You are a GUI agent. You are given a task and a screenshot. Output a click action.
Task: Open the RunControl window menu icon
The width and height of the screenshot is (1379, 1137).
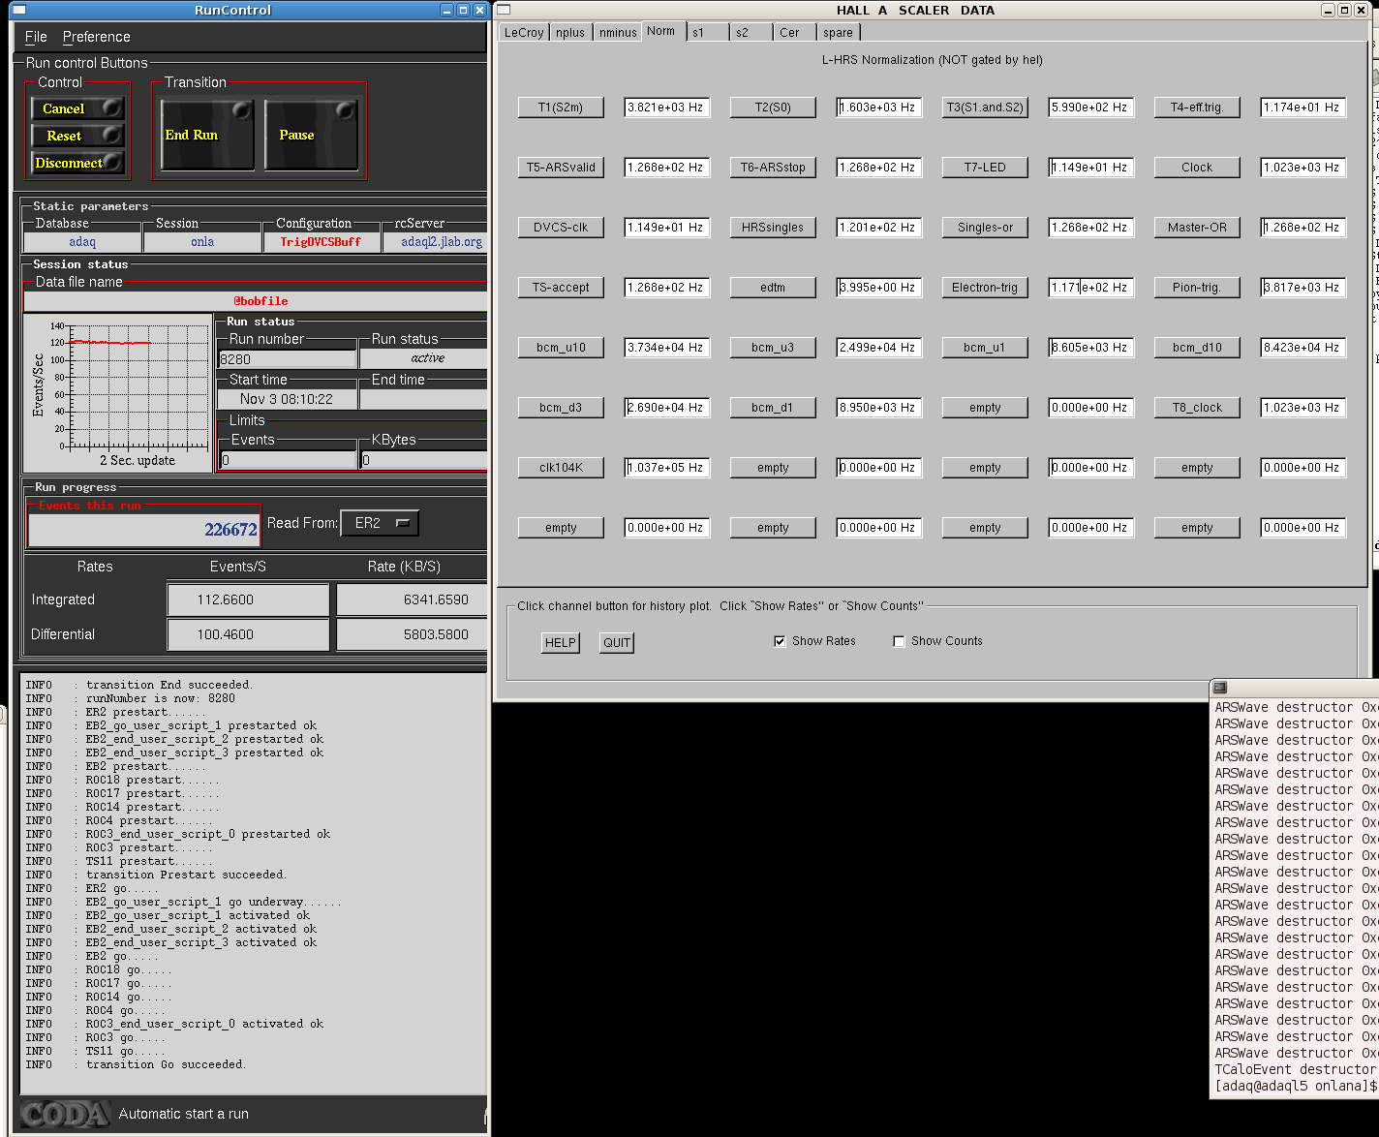[x=19, y=10]
